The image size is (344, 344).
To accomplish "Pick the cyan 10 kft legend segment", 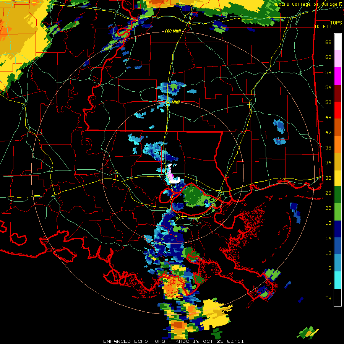I will [338, 280].
